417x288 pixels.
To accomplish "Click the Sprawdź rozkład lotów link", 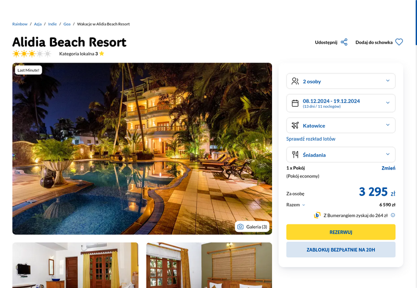I will point(311,139).
